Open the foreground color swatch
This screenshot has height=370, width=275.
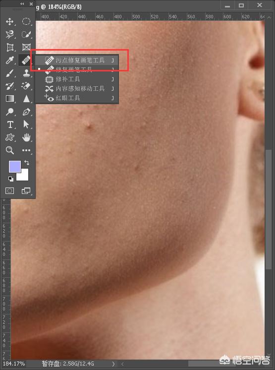point(14,166)
